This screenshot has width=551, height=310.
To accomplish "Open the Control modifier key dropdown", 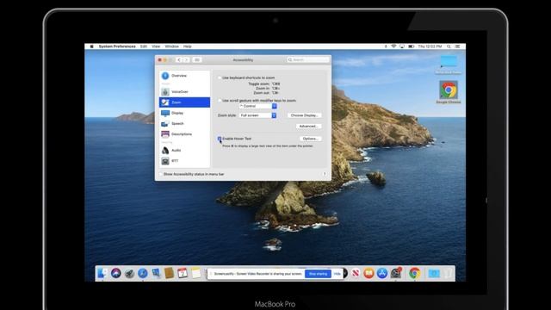I will coord(258,106).
